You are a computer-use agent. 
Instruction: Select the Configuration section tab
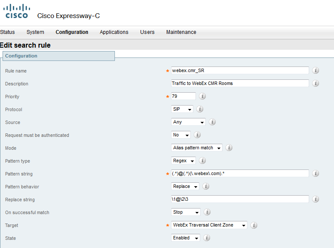[59, 56]
